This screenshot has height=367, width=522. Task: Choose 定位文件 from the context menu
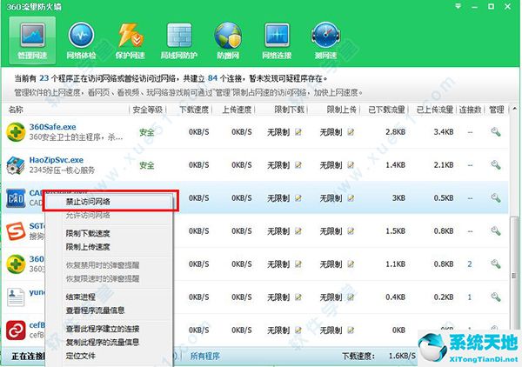point(81,356)
